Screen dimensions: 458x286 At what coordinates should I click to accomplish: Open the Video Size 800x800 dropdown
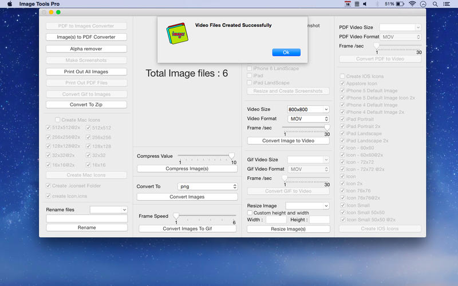[308, 109]
